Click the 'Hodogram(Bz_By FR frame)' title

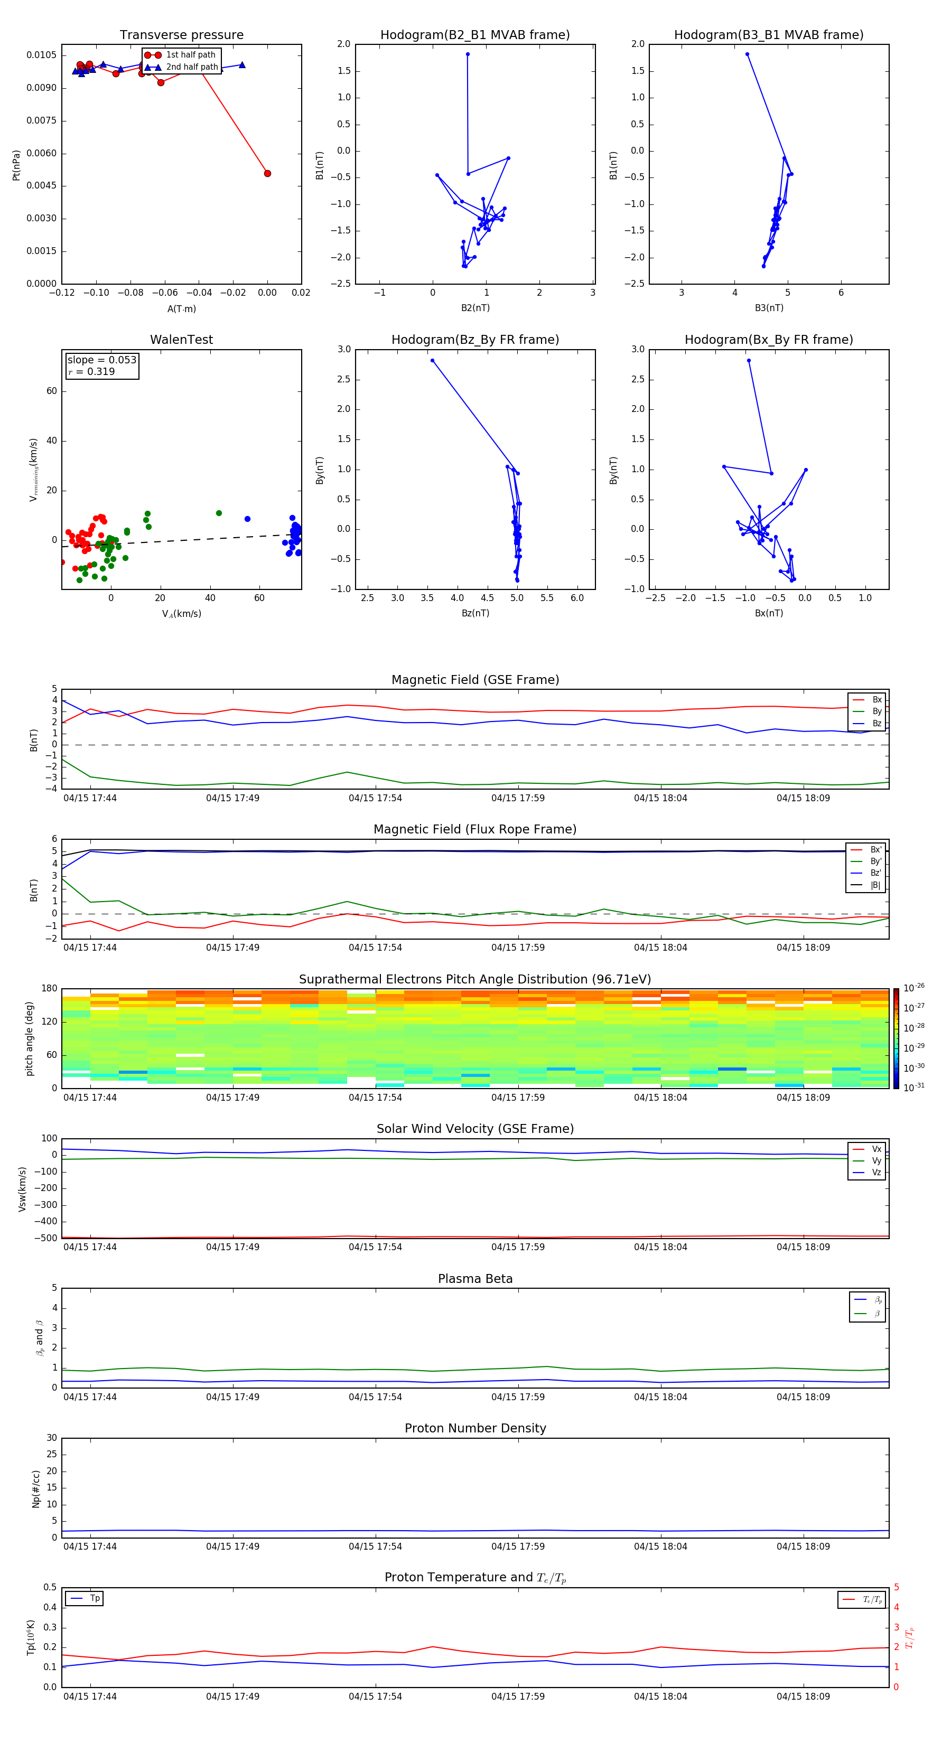tap(475, 340)
